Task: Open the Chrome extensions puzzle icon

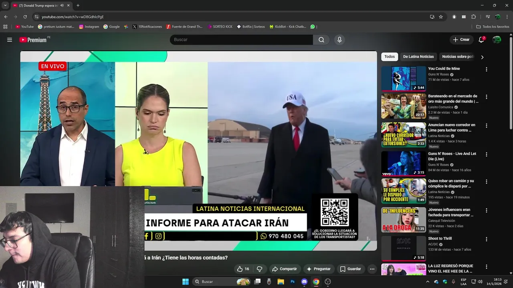Action: 474,17
